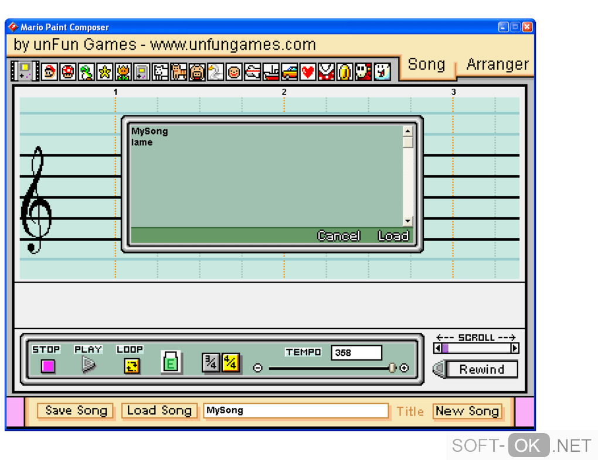
Task: Click the song list scroll up arrow
Action: click(x=407, y=131)
